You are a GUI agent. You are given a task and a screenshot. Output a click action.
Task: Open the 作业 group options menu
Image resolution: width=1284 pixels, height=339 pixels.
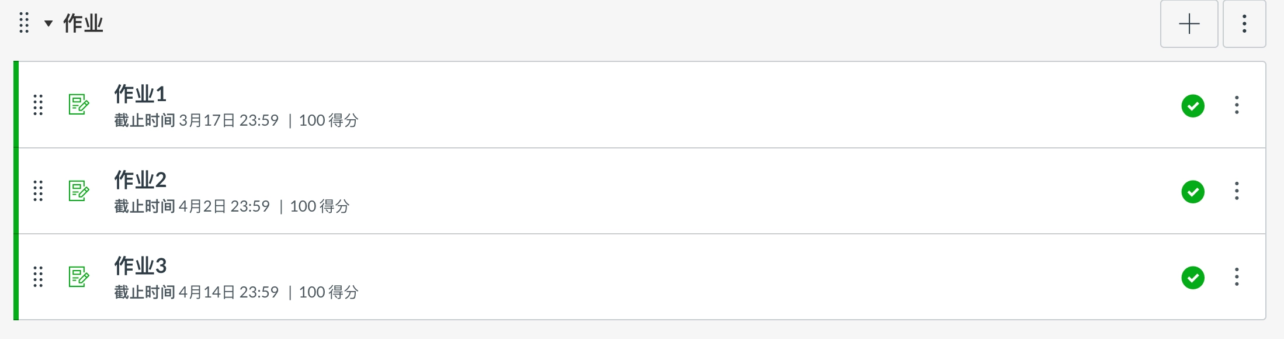pos(1244,24)
